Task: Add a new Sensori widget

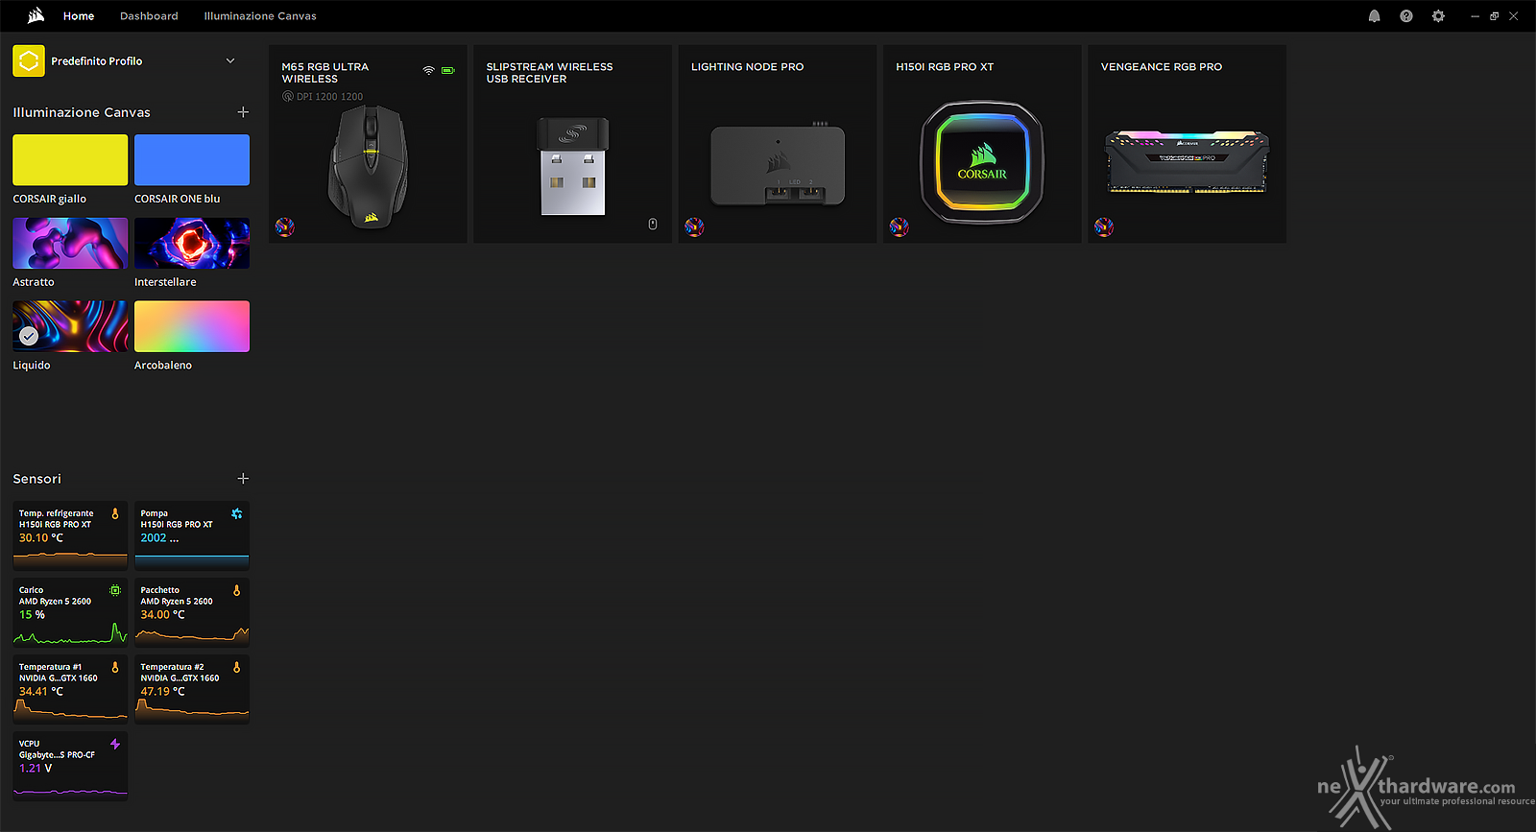Action: [243, 478]
